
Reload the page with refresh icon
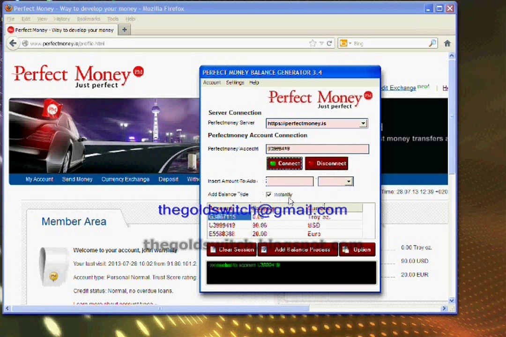click(x=329, y=43)
